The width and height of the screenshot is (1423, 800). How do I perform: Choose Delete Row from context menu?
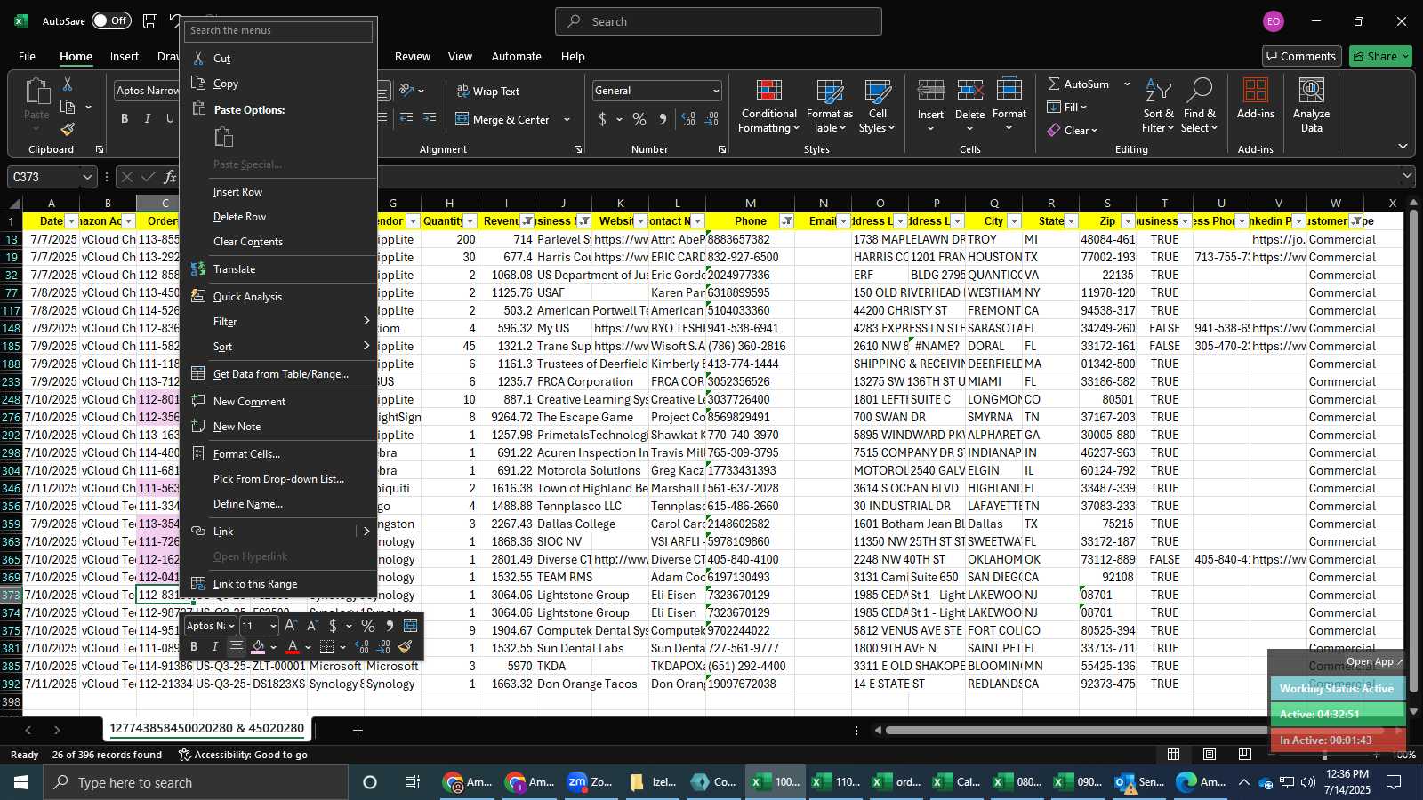(x=239, y=217)
